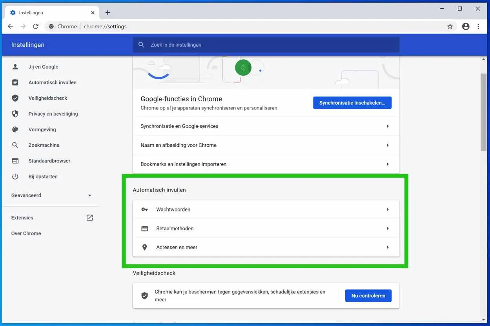Screen dimensions: 490x326
Task: Open the profile avatar menu
Action: 466,26
